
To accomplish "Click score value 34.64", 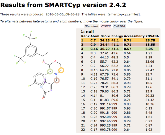I will tap(105, 45).
